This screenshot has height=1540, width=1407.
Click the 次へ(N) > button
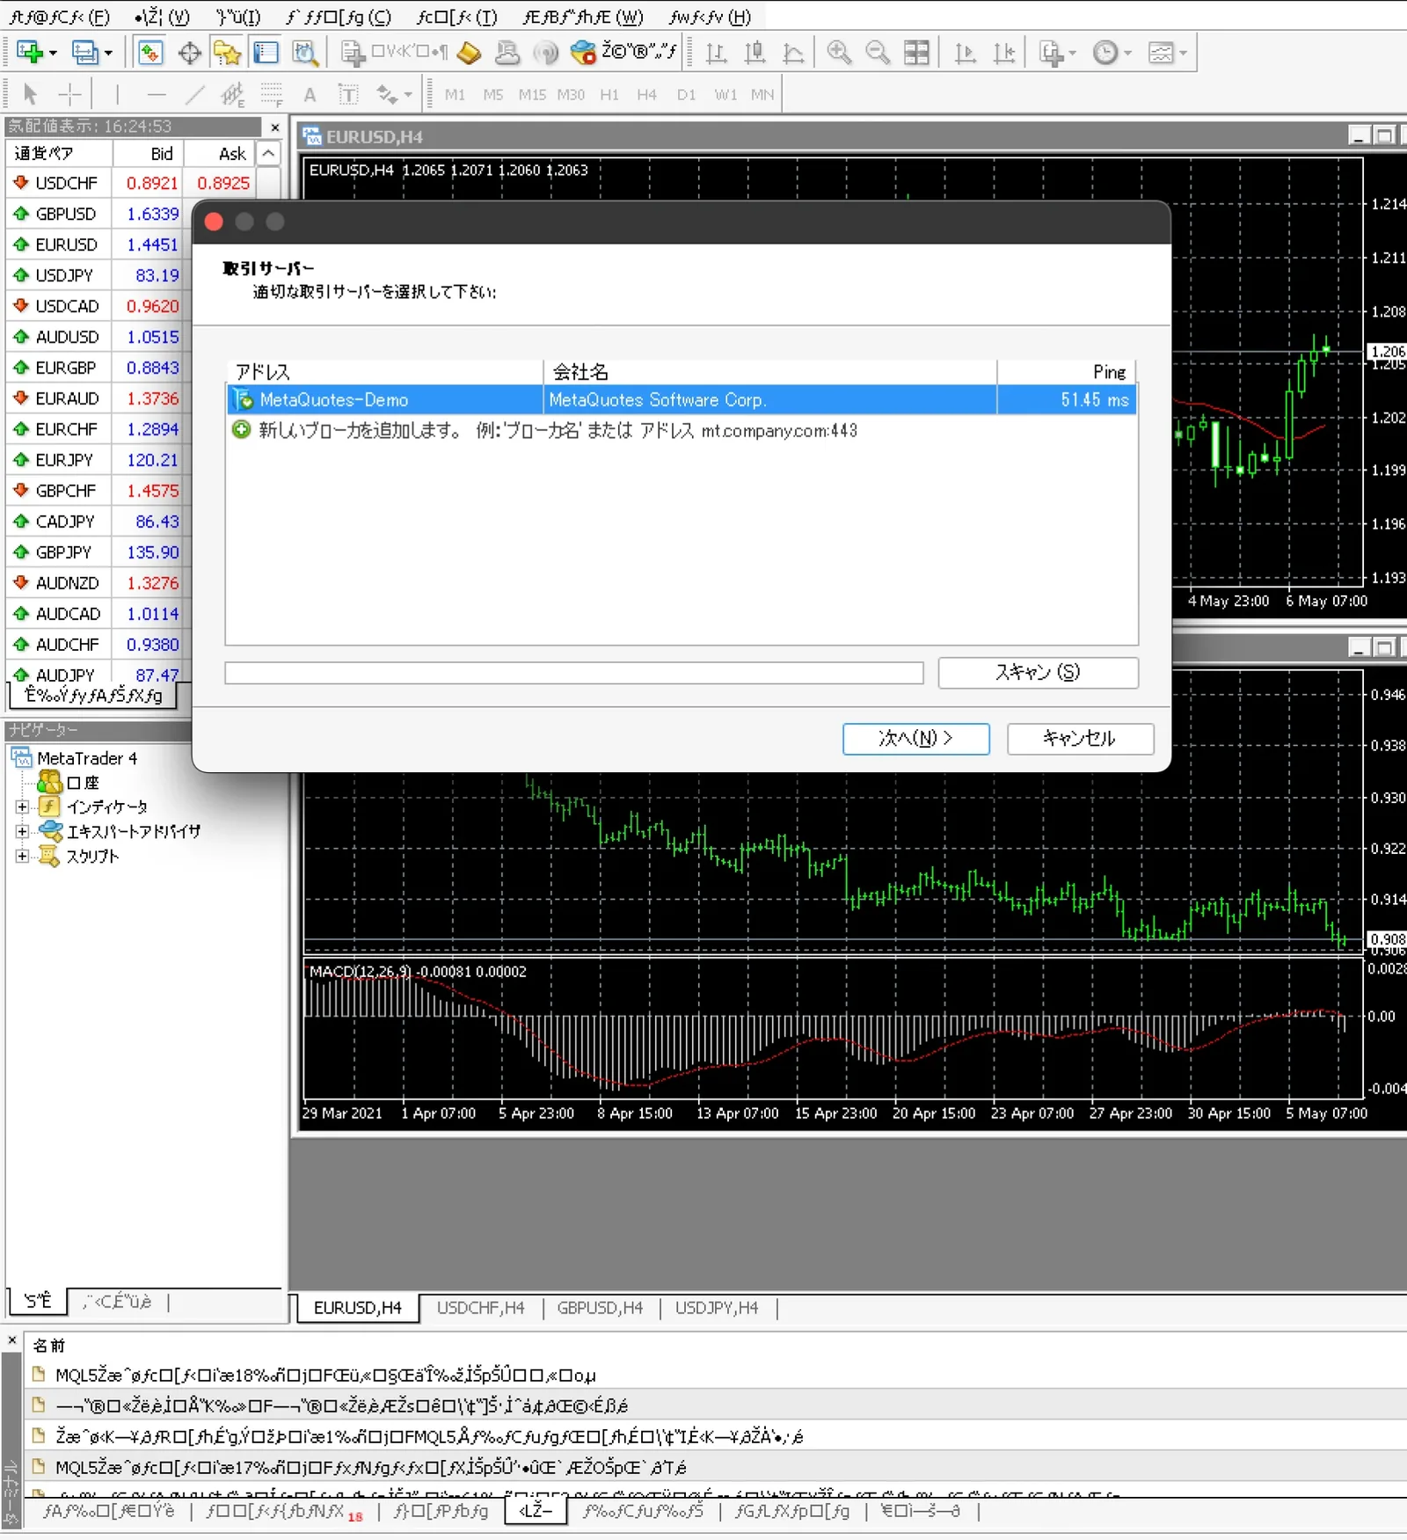pos(915,739)
